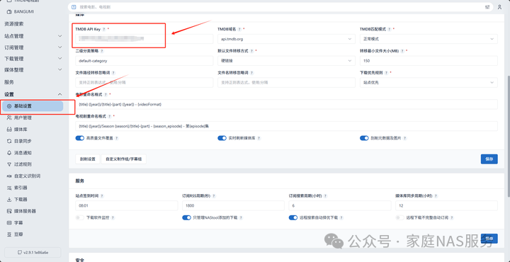Click help icon next to 站点签到时间

(x=102, y=196)
